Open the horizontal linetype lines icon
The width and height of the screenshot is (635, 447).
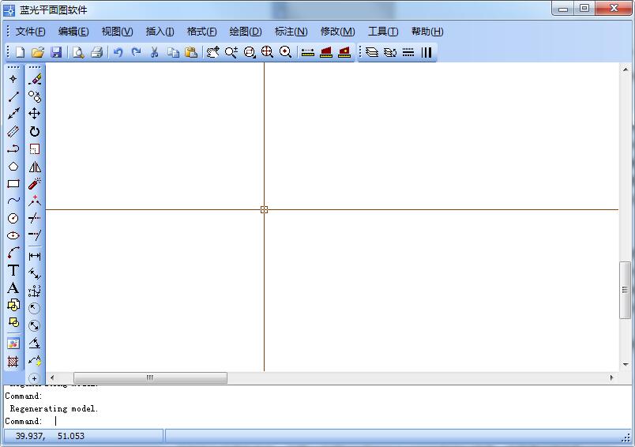[408, 52]
